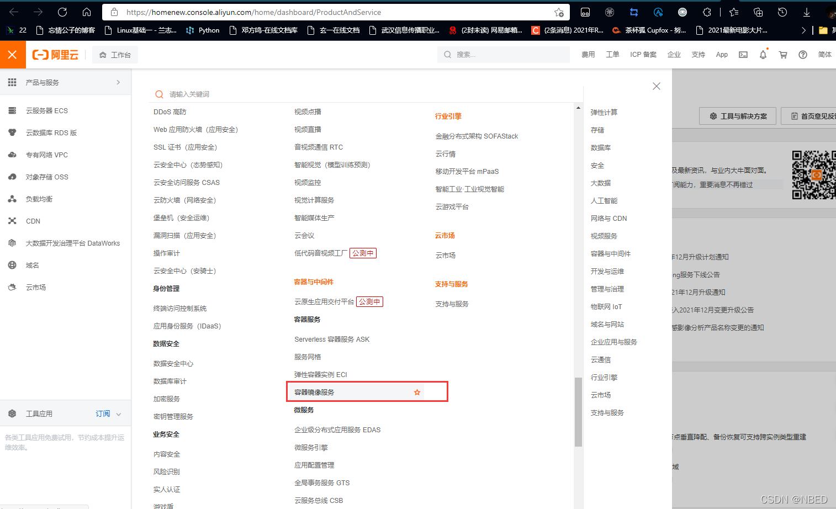Open the App menu

(x=722, y=55)
